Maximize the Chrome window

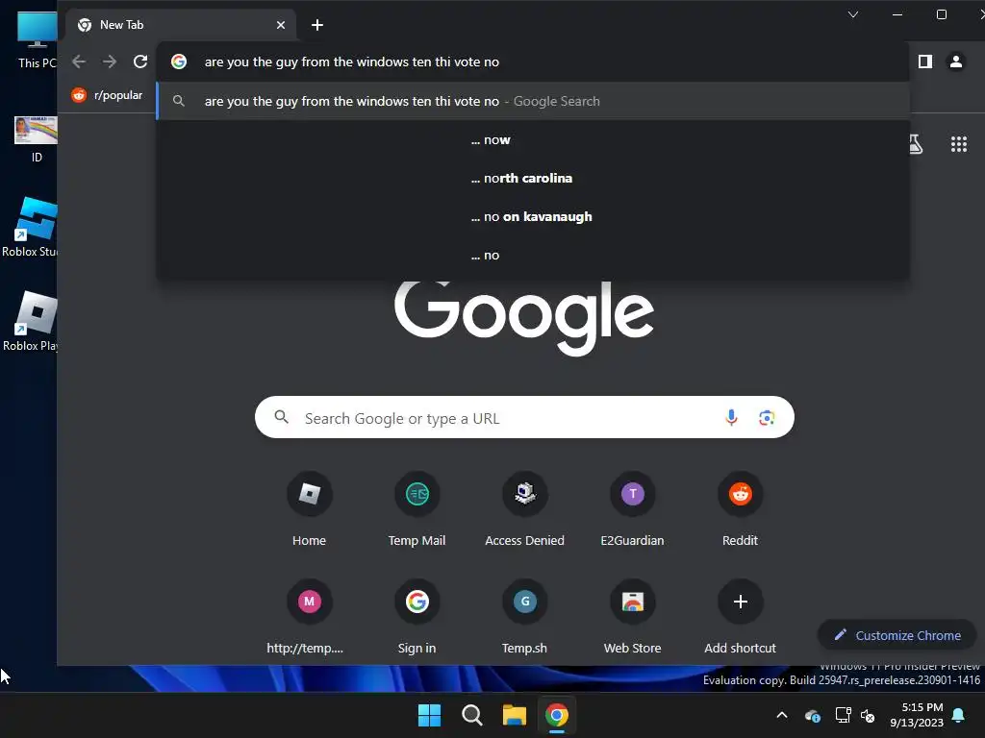click(x=942, y=14)
